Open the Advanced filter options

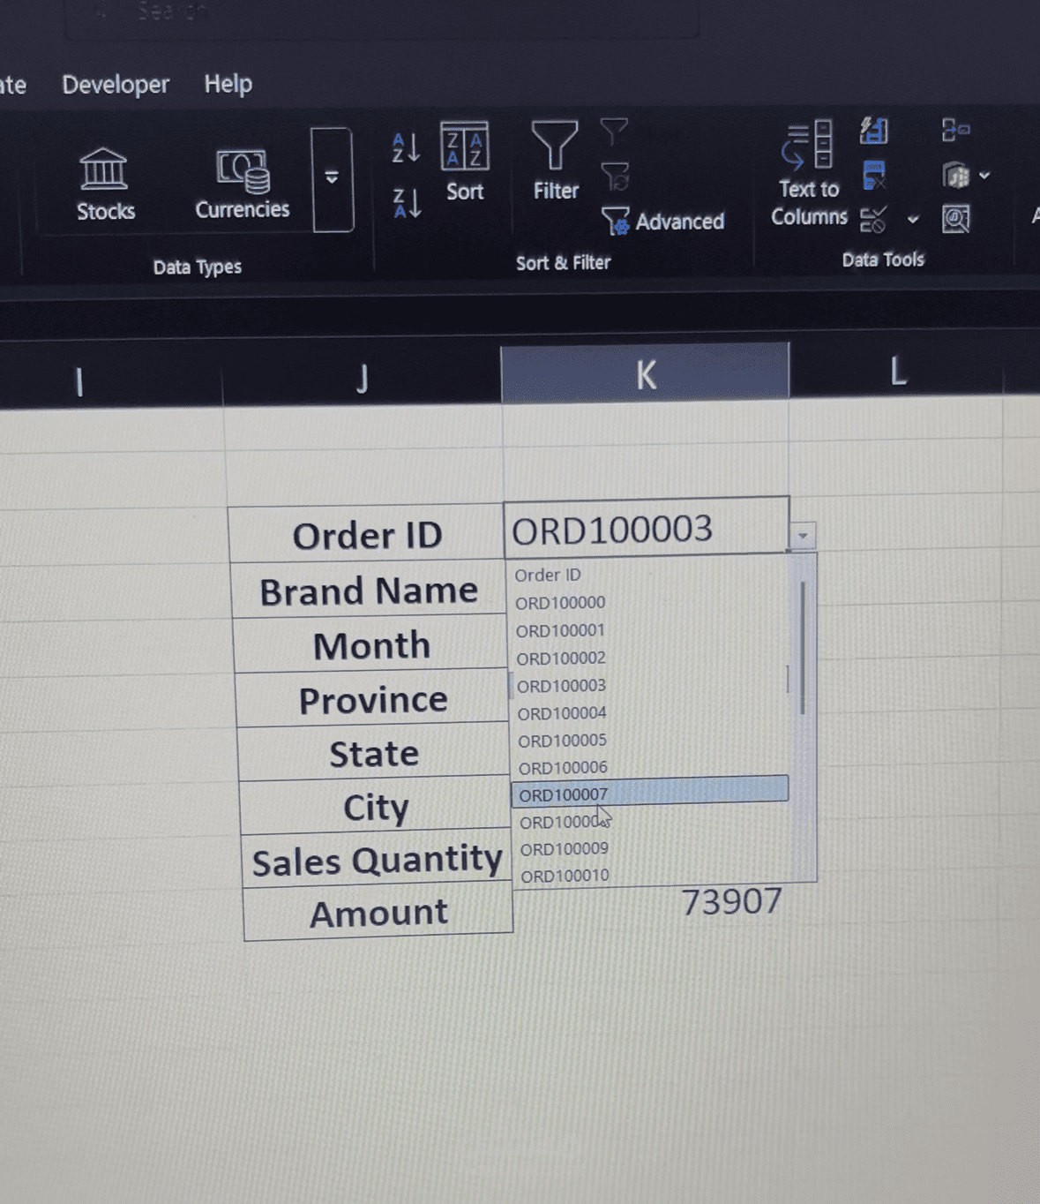pos(662,221)
